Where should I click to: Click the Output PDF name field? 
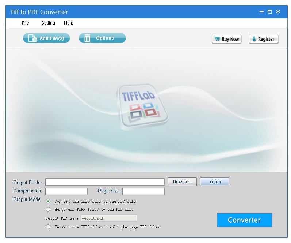point(109,218)
